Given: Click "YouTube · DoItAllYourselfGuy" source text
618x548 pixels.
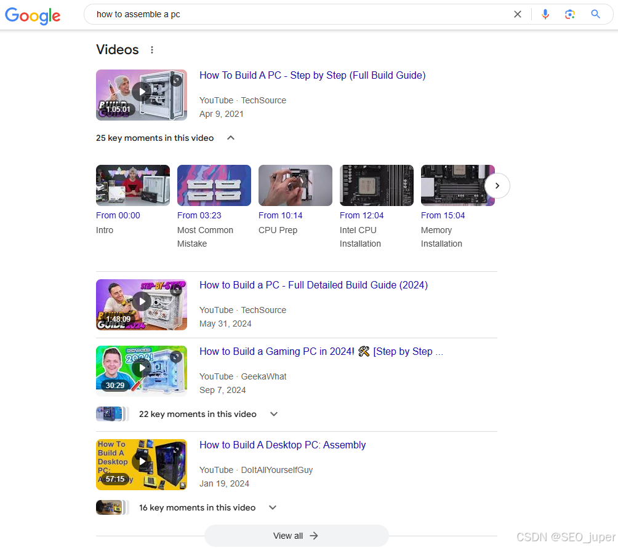Looking at the screenshot, I should [x=256, y=470].
